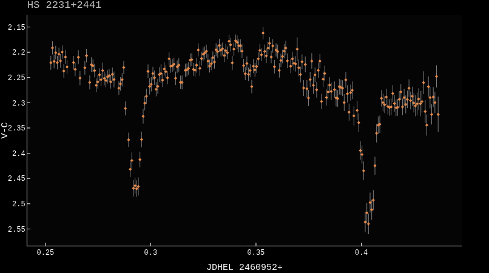This screenshot has width=489, height=273.
Task: Select the 2.4 y-axis tick label
Action: (18, 153)
